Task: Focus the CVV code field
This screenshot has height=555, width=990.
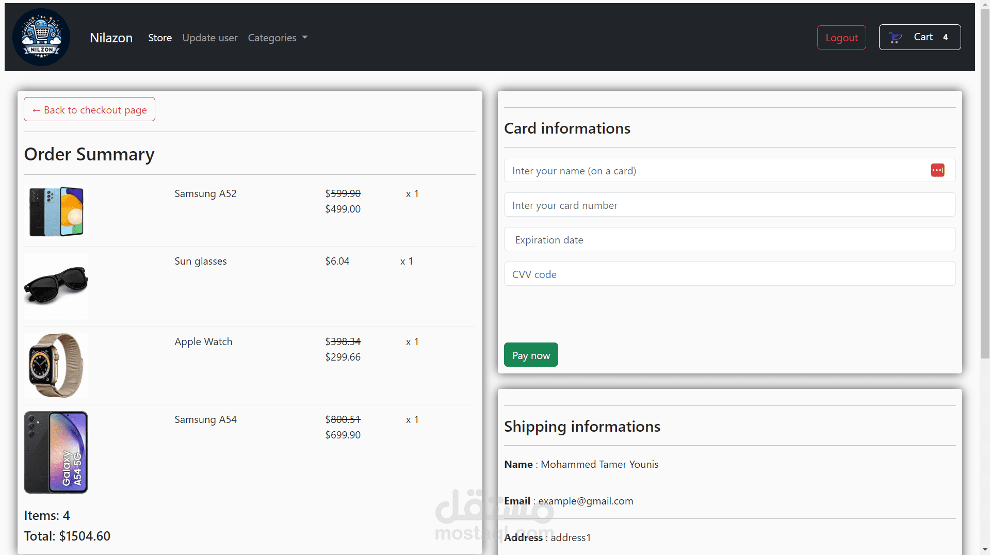Action: (729, 274)
